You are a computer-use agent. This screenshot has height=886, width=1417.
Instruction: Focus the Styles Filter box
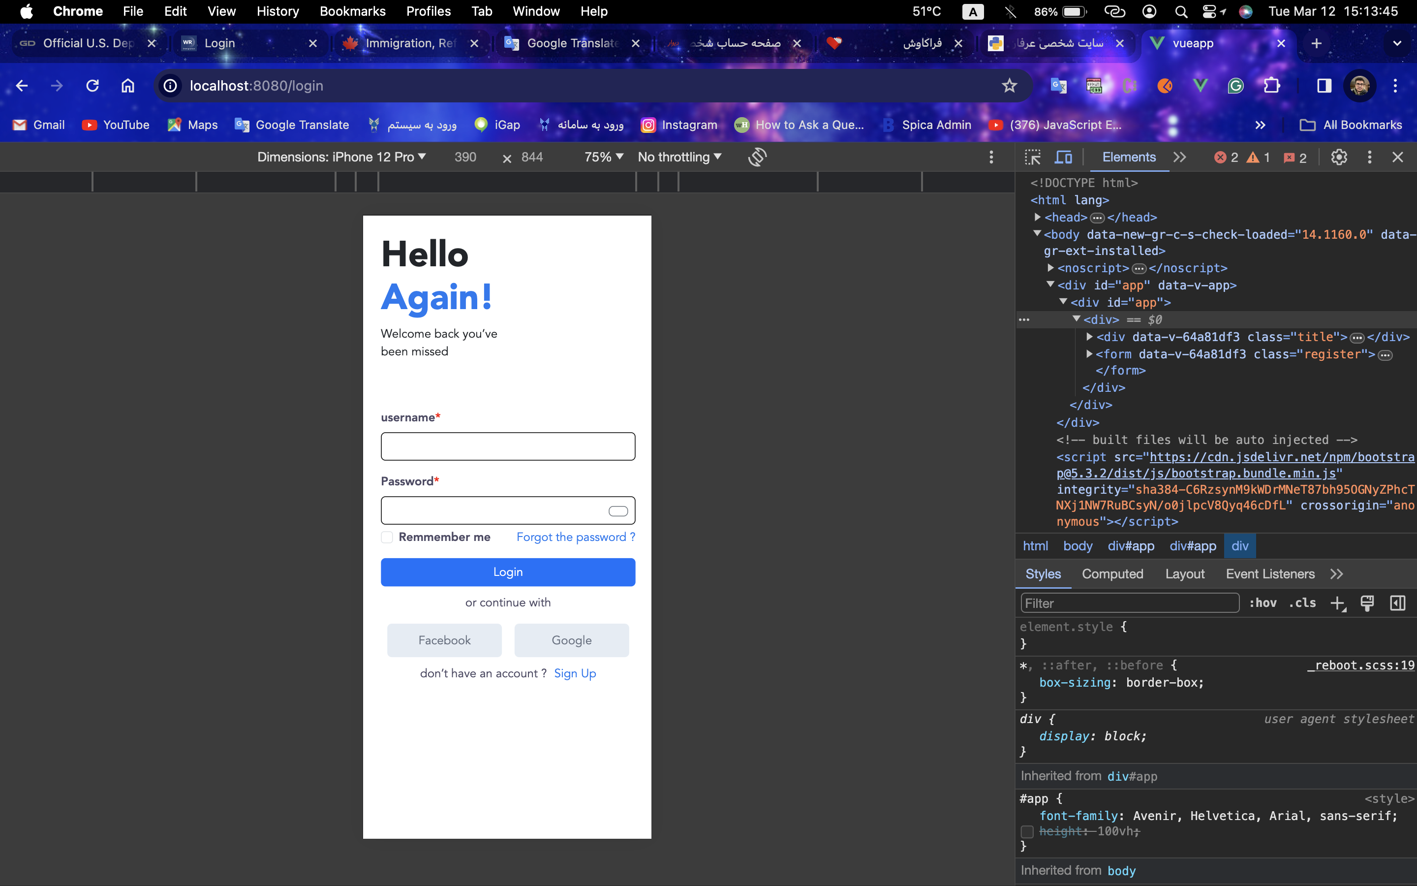[1130, 603]
